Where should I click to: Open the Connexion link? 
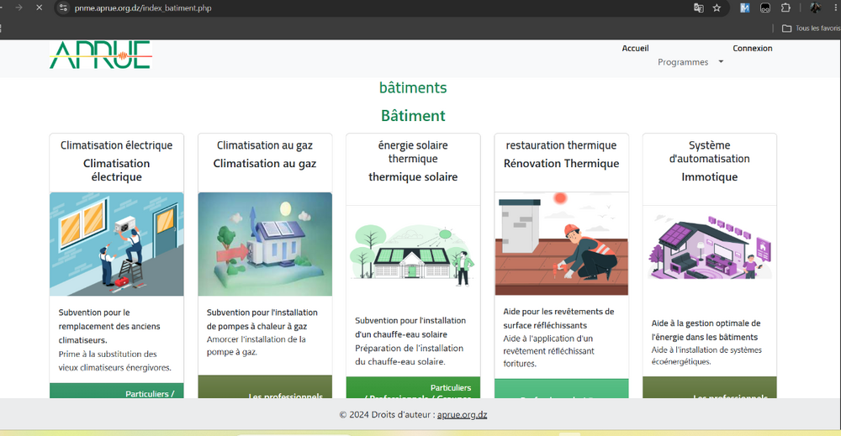point(753,48)
